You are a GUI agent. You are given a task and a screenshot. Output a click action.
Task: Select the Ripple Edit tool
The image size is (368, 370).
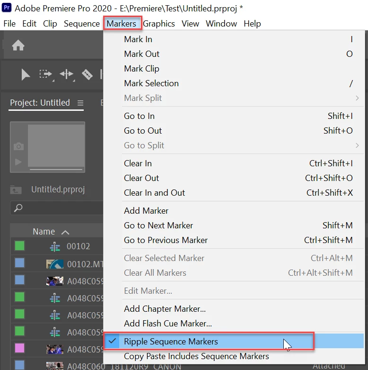point(67,74)
